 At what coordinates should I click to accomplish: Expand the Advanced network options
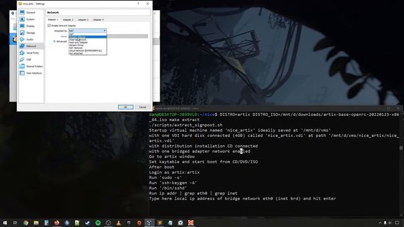tap(60, 41)
